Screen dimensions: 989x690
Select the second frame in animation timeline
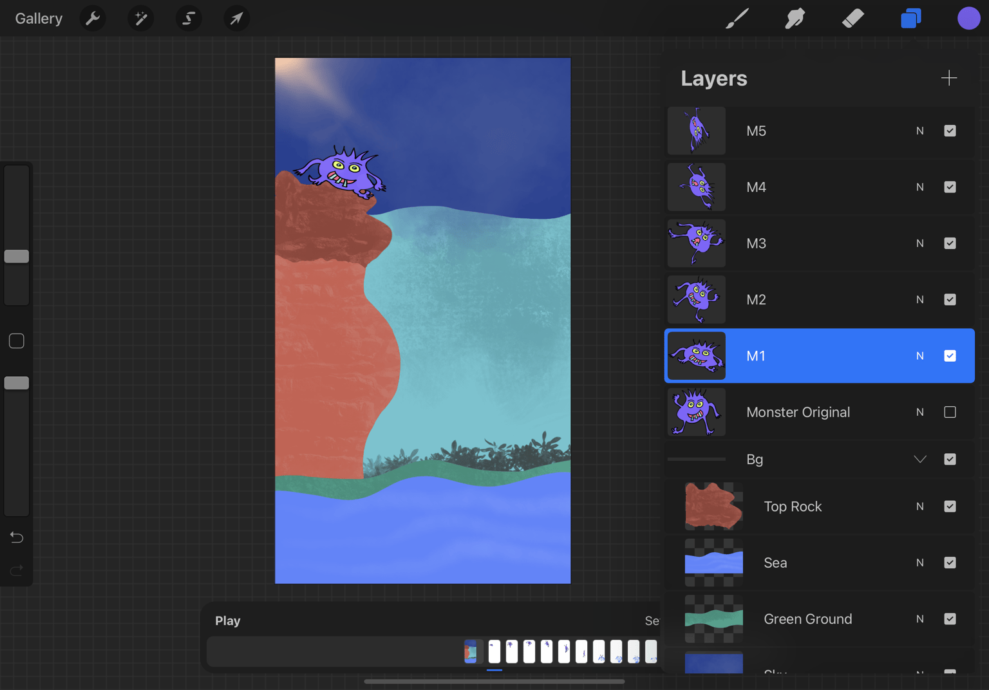512,651
